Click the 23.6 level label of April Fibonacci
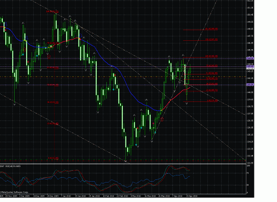 coord(212,90)
